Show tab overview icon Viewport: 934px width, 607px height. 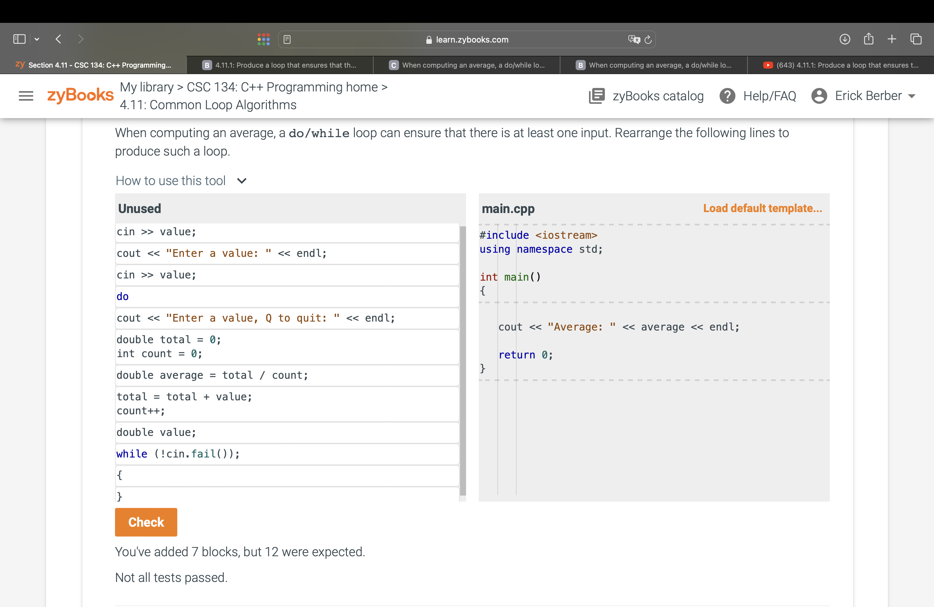click(916, 39)
